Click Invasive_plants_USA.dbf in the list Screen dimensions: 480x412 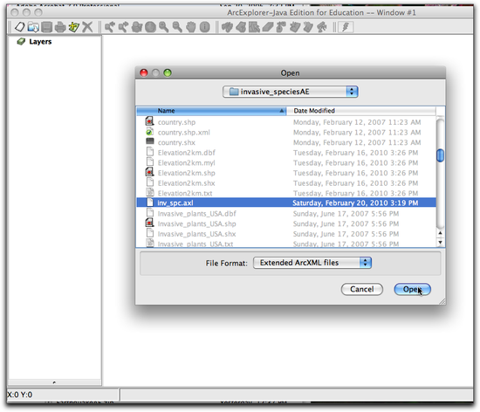pyautogui.click(x=197, y=213)
